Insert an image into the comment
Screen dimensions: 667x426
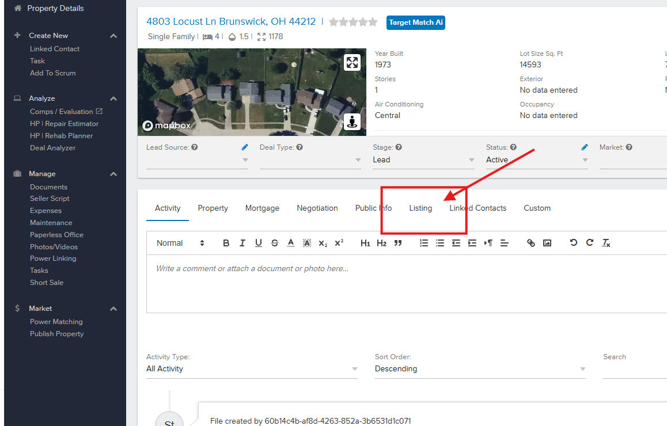[x=547, y=243]
